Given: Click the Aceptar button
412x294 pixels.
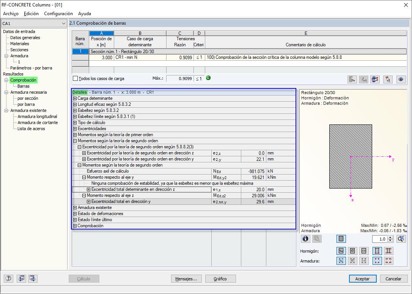Looking at the screenshot, I should [x=362, y=279].
